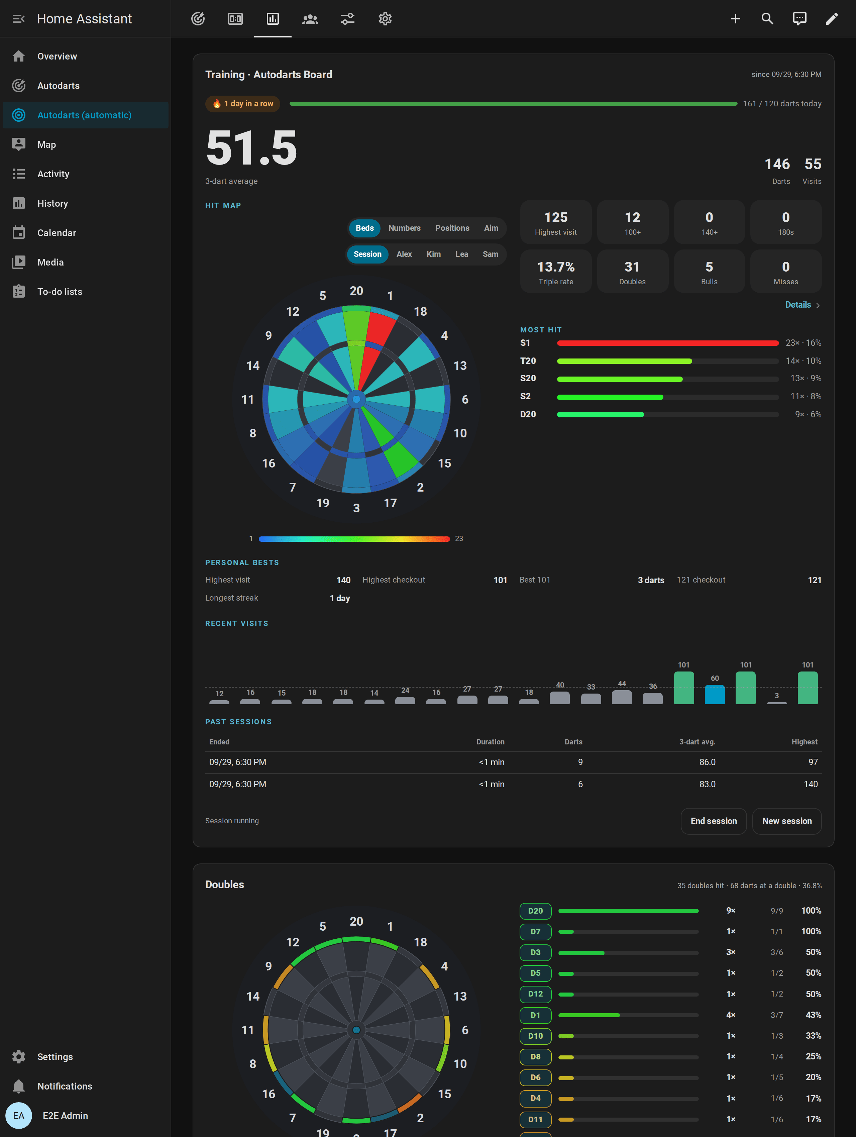
Task: Open Activity in the sidebar
Action: pyautogui.click(x=86, y=174)
